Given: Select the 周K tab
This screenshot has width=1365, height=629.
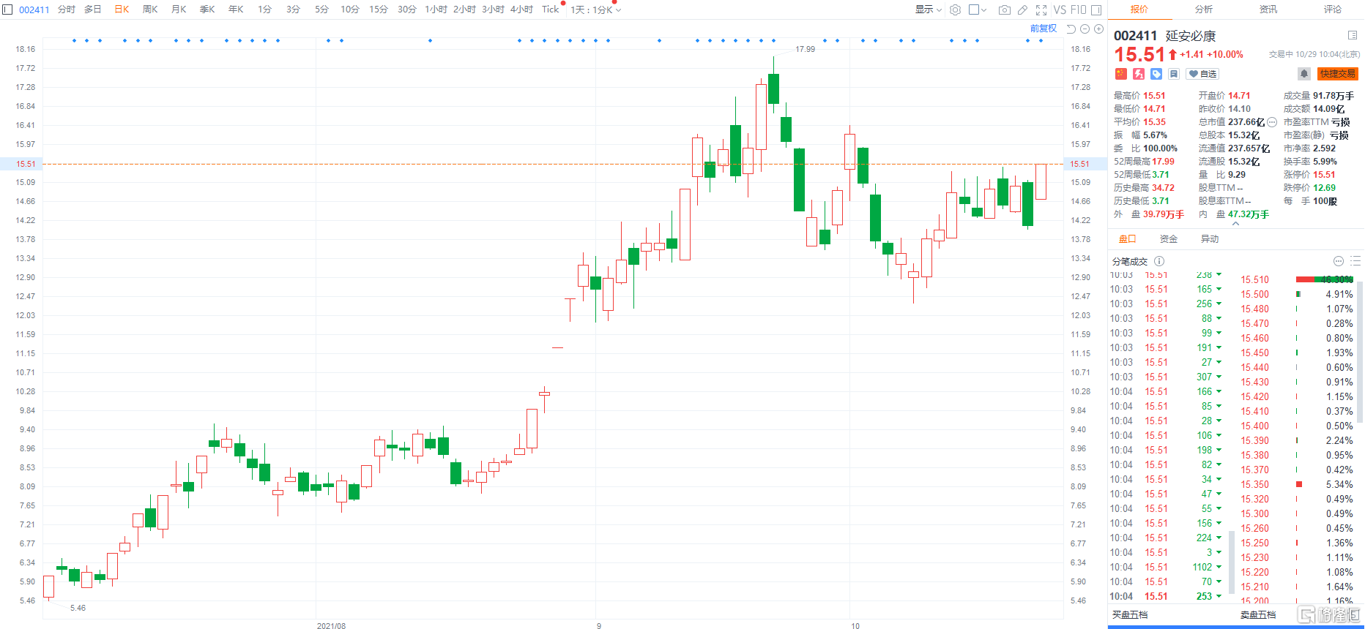Looking at the screenshot, I should (150, 10).
